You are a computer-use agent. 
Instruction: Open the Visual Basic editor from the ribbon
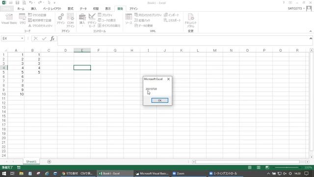9,19
